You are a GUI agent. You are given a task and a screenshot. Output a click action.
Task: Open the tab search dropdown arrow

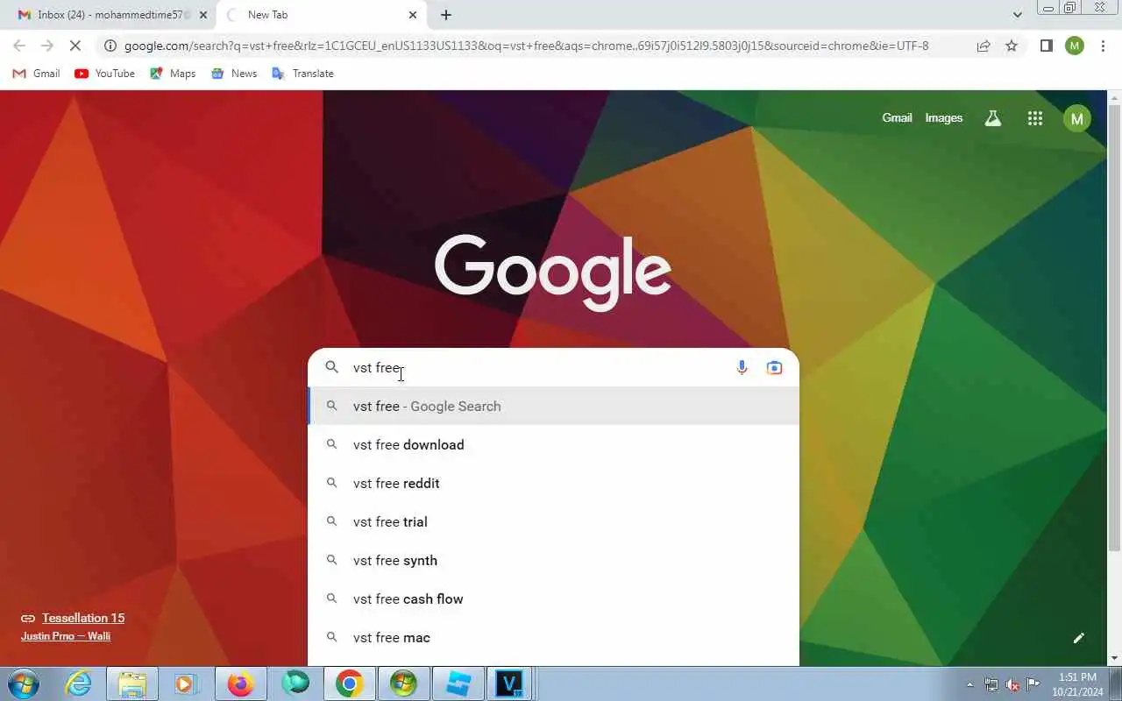click(x=1017, y=15)
